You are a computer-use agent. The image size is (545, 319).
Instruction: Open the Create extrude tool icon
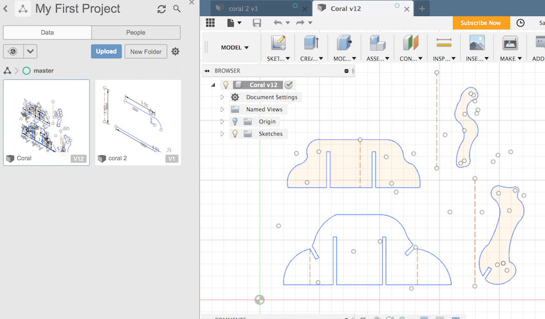click(310, 43)
